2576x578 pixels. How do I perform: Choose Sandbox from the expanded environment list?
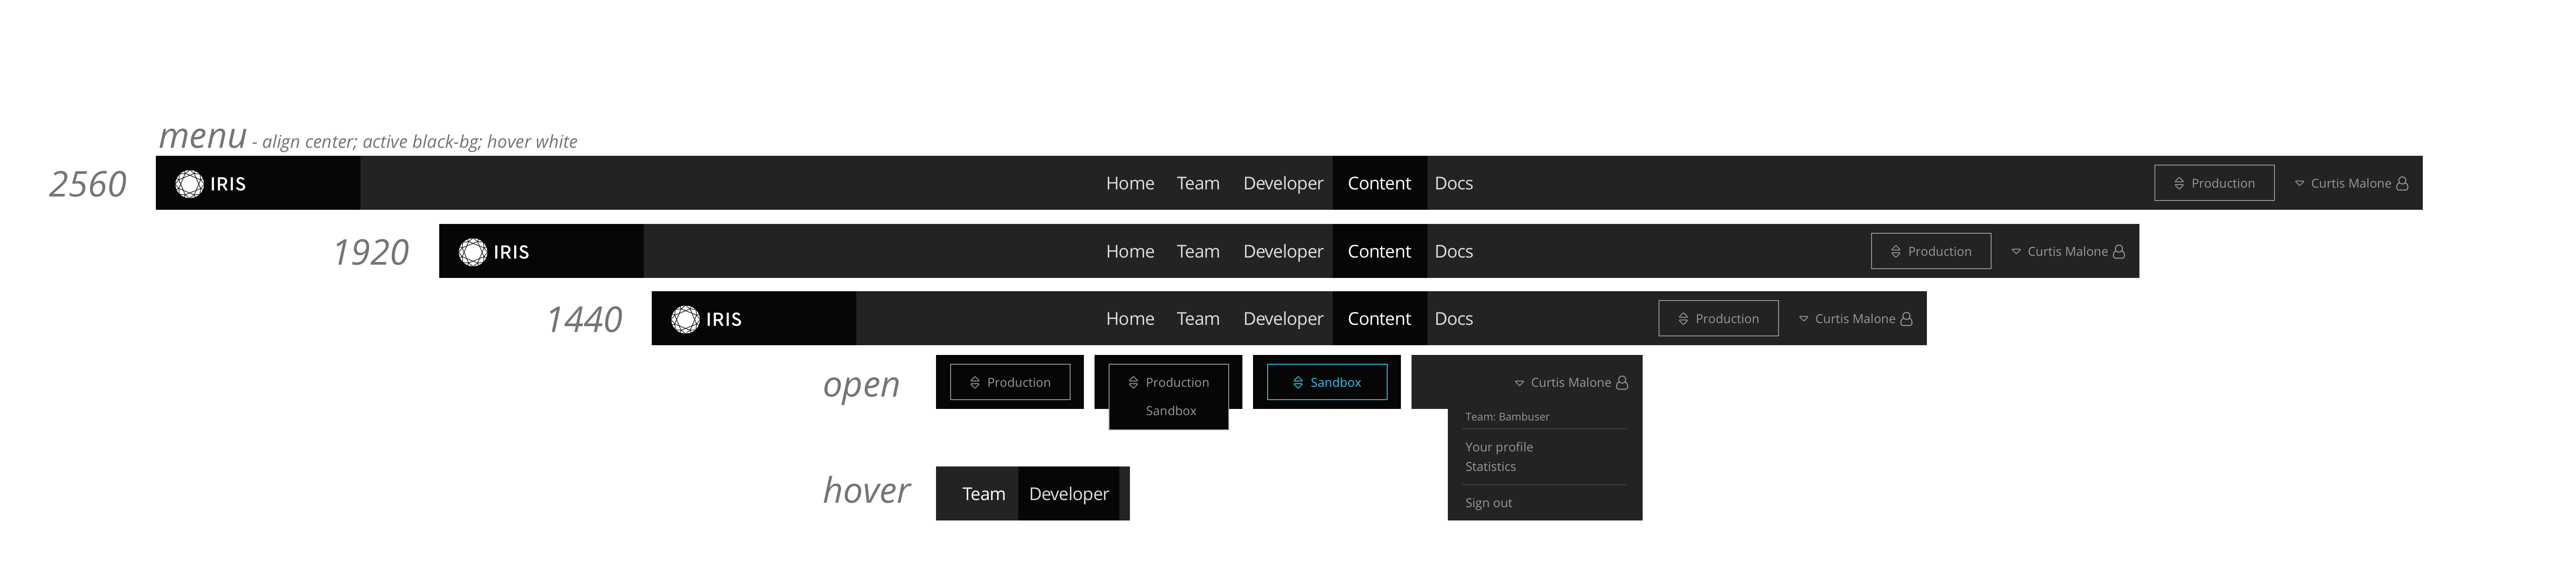coord(1171,411)
